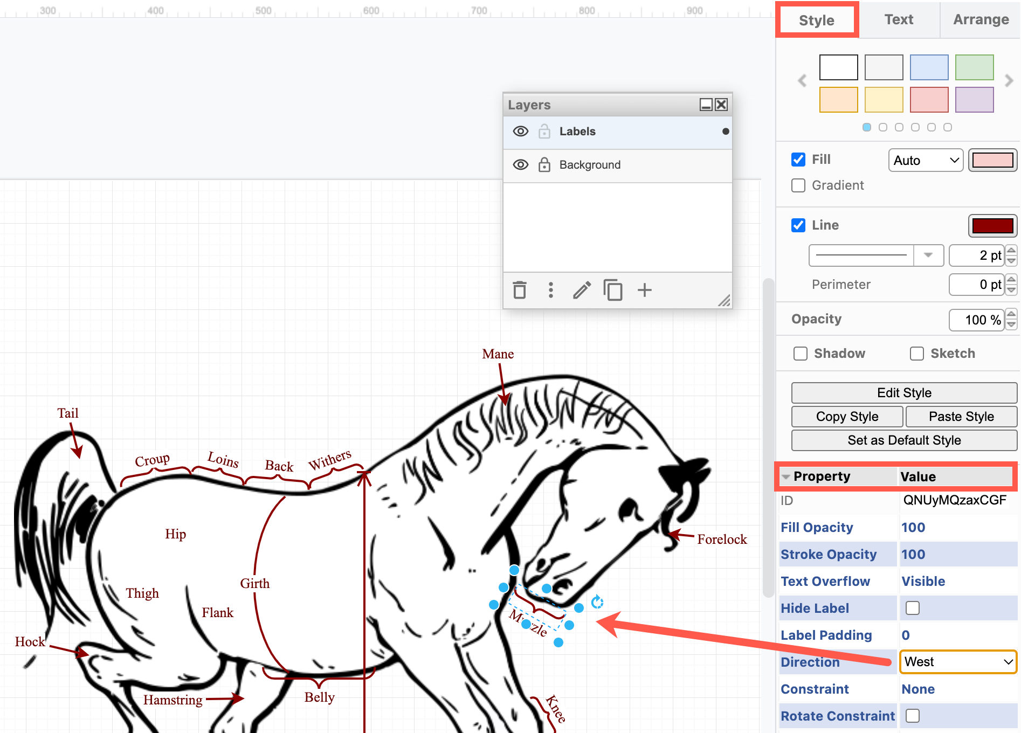Click Set as Default Style

click(x=903, y=440)
